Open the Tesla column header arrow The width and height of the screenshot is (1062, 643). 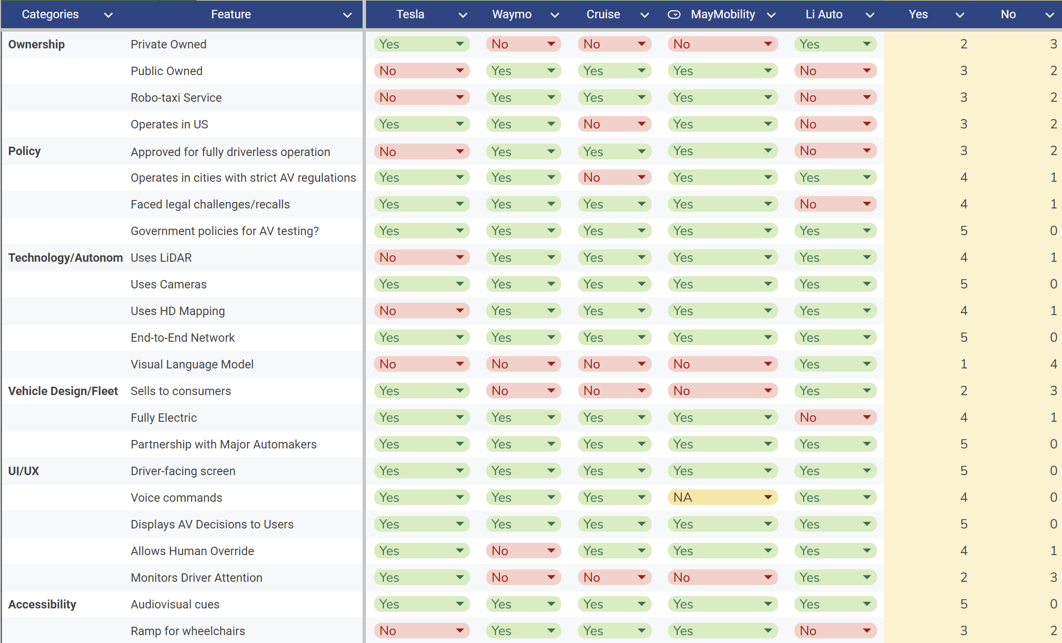click(x=463, y=15)
